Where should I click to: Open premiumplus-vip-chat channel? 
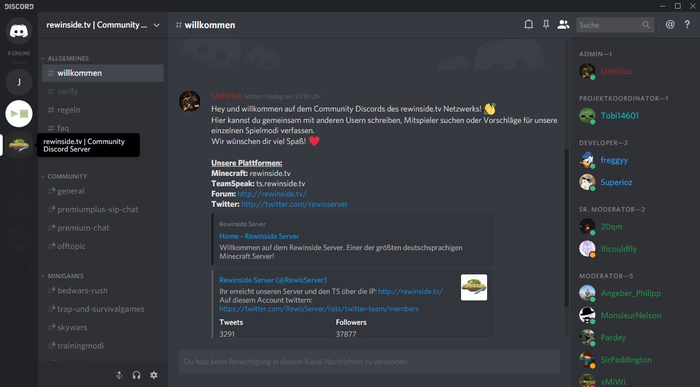[103, 209]
